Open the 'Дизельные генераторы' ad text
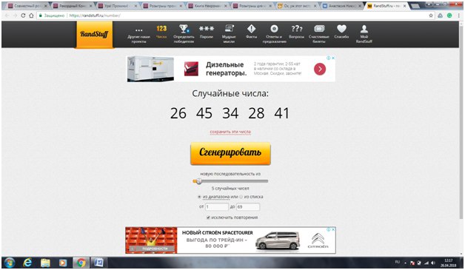Viewport: 465px width, 270px height. click(227, 69)
